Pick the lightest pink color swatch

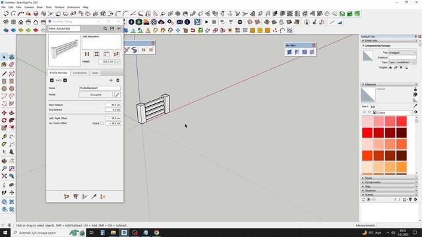tap(367, 121)
